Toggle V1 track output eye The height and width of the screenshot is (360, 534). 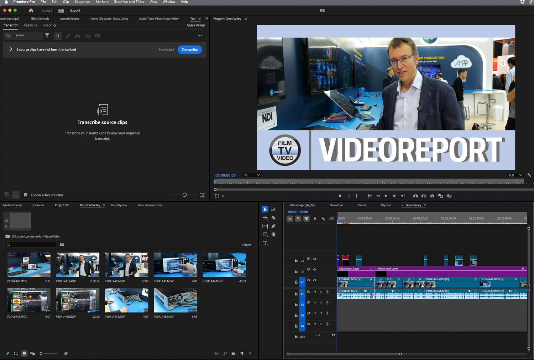tap(315, 280)
